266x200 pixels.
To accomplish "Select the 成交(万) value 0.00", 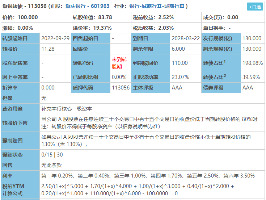I will 233,17.
